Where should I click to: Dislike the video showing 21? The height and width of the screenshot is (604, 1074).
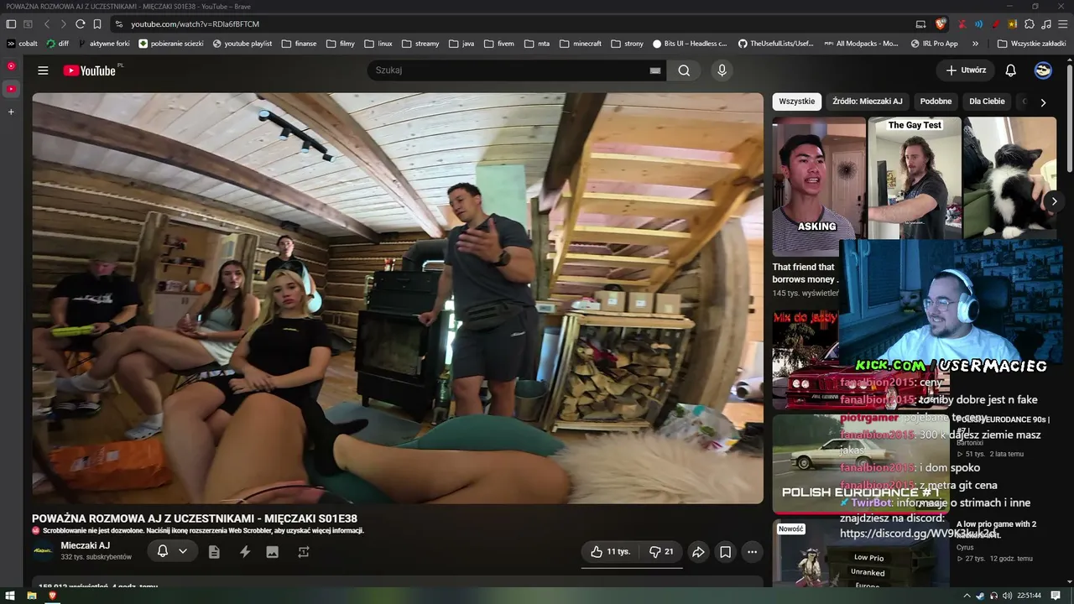[x=661, y=551]
